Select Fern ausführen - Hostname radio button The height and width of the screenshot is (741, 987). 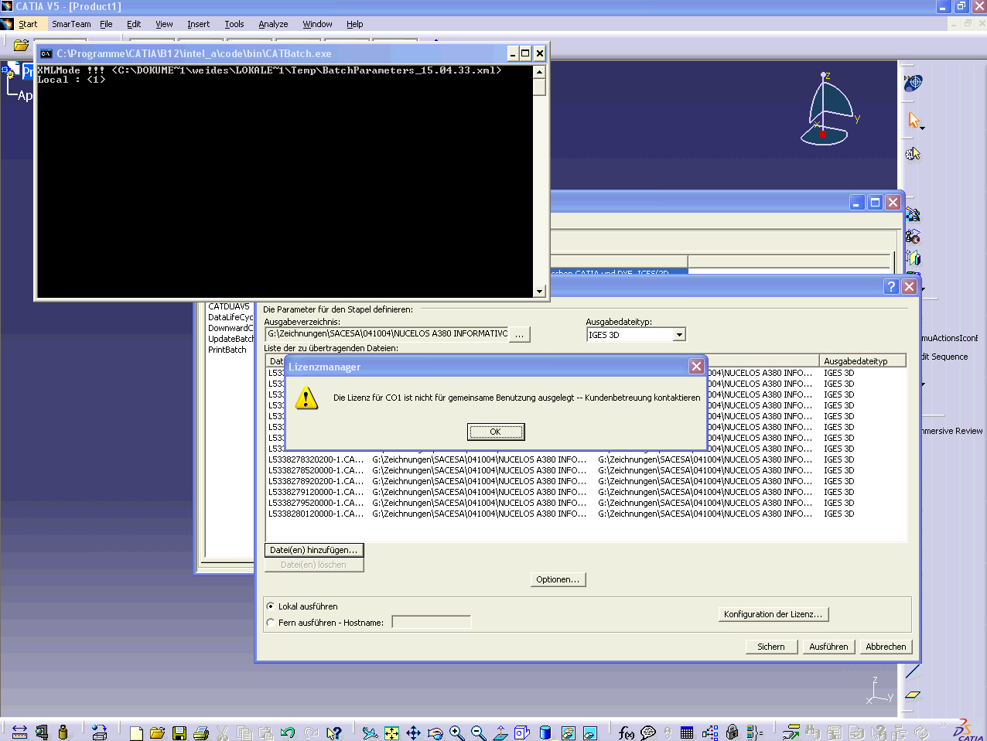270,623
